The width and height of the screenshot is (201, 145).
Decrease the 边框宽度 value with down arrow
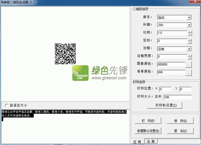[190, 58]
